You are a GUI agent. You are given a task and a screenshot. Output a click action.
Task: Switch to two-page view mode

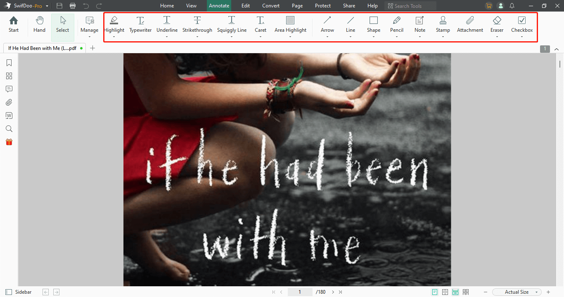[x=445, y=292]
